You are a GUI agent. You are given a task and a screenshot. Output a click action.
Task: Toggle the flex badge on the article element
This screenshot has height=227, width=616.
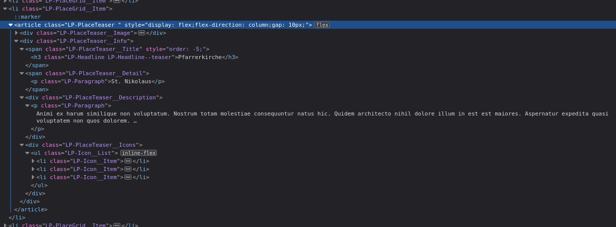[x=322, y=25]
